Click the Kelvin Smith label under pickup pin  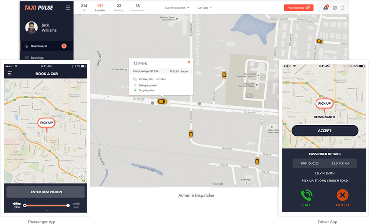coord(324,117)
